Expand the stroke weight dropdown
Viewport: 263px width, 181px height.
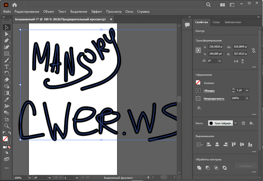pos(247,90)
